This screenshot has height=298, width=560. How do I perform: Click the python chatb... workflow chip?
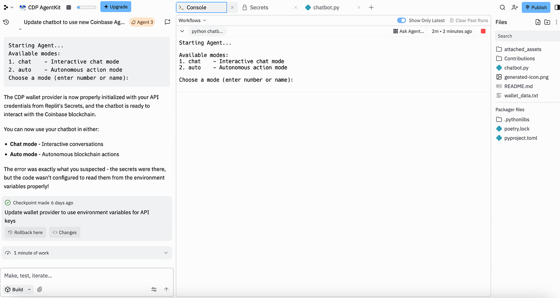207,31
